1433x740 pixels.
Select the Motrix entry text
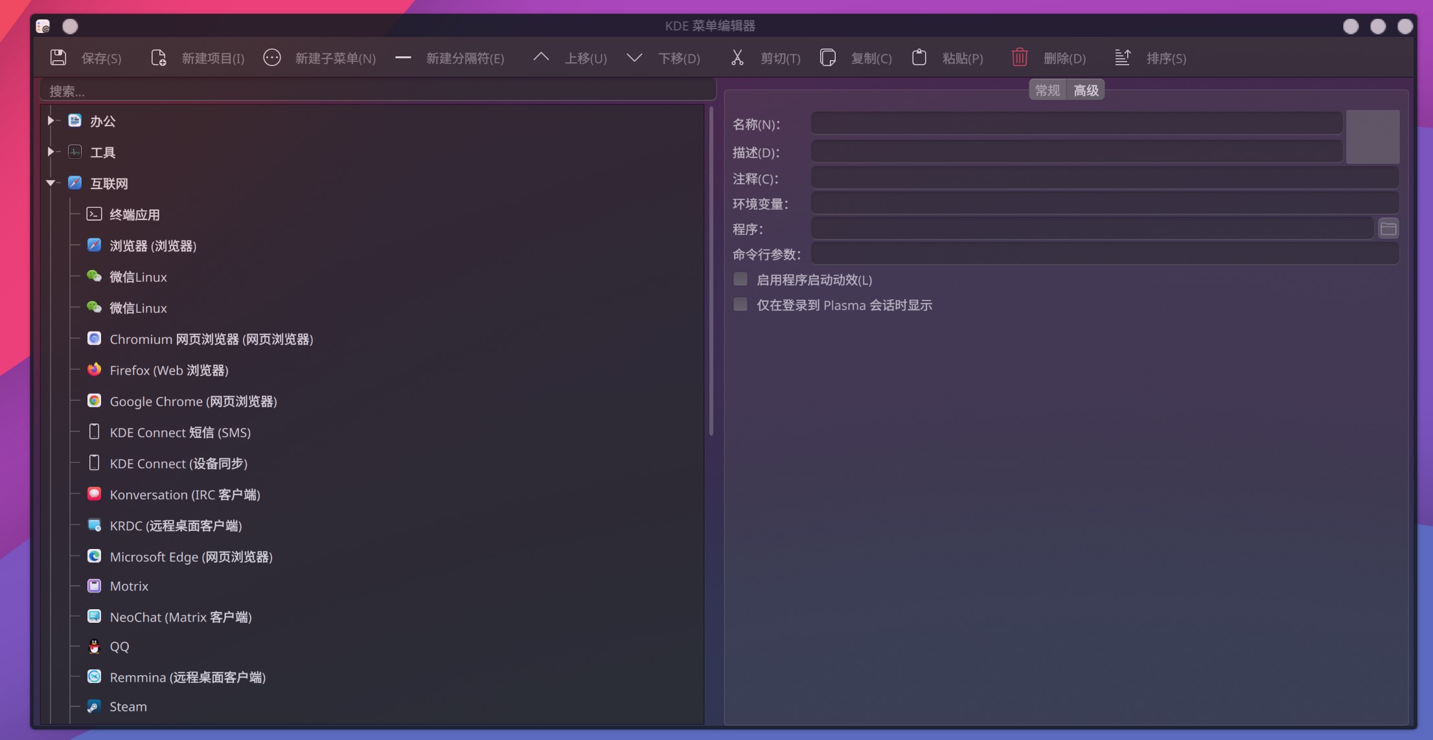click(x=129, y=586)
